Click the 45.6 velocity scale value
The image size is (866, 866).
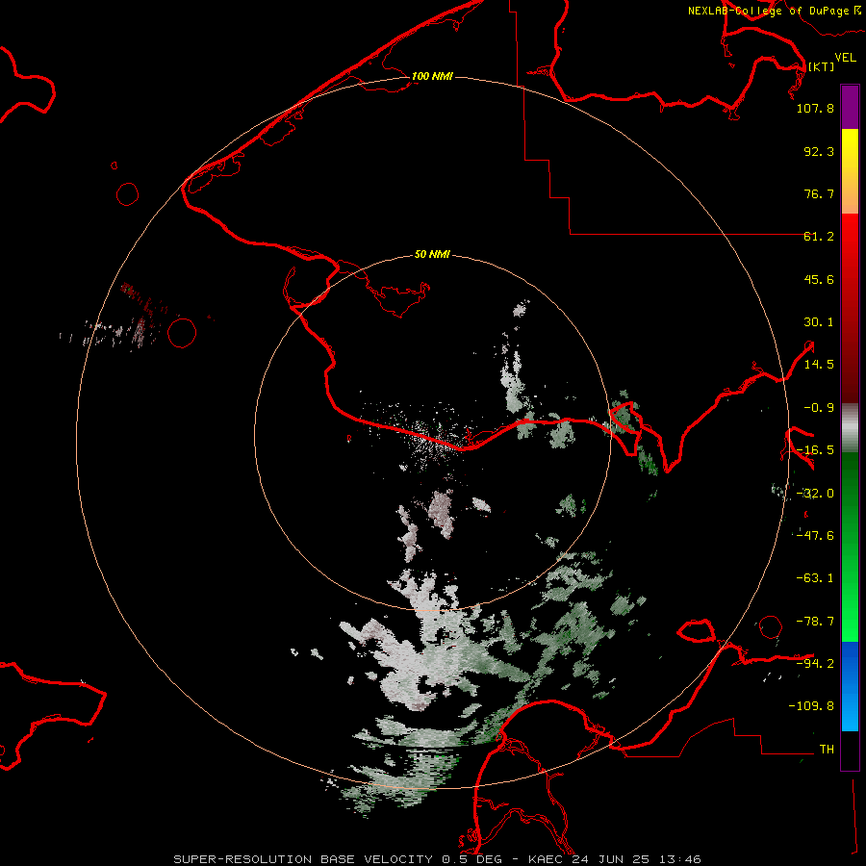pyautogui.click(x=819, y=279)
